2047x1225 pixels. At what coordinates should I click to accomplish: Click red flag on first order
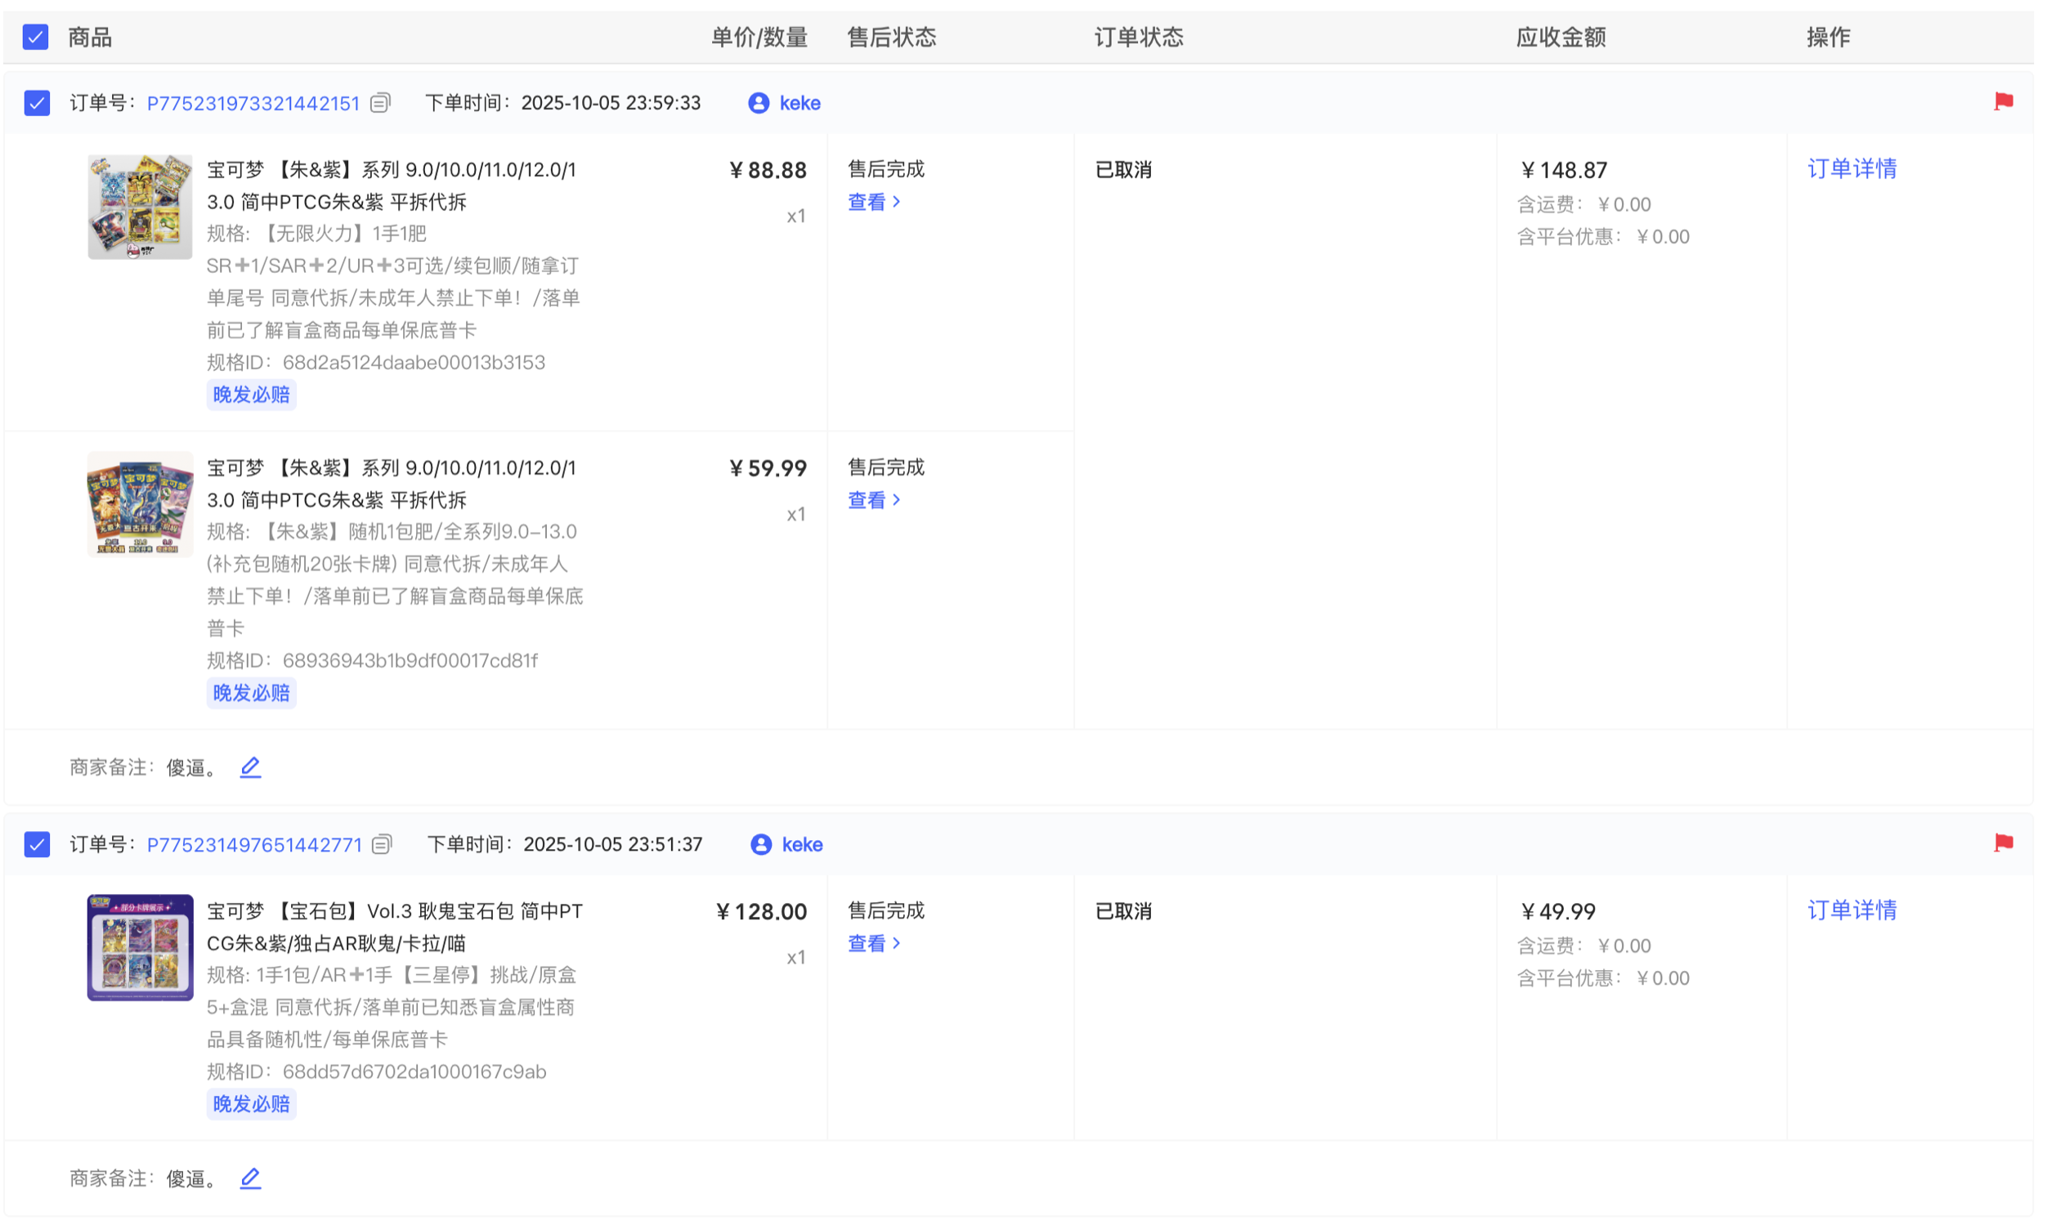click(x=2002, y=101)
